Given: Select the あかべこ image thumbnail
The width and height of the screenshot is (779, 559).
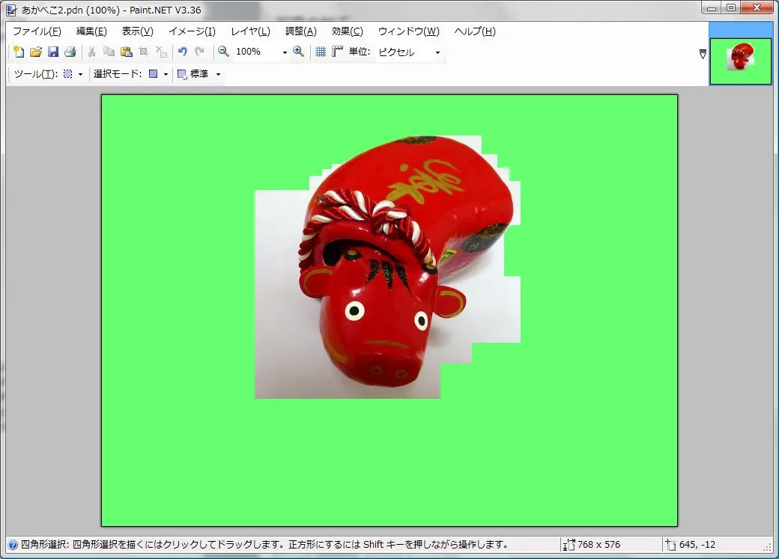Looking at the screenshot, I should click(x=740, y=61).
